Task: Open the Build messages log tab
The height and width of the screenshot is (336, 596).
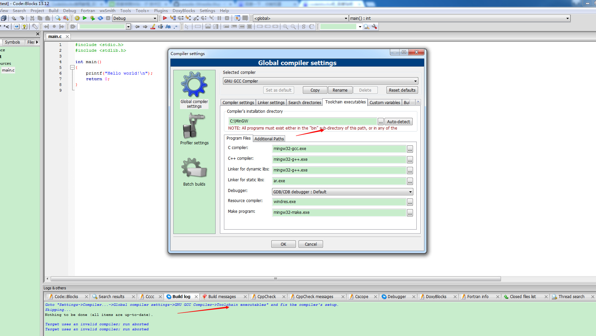Action: (222, 297)
